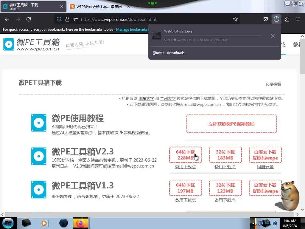Click the 微PE工具箱下载 heading

pos(40,83)
